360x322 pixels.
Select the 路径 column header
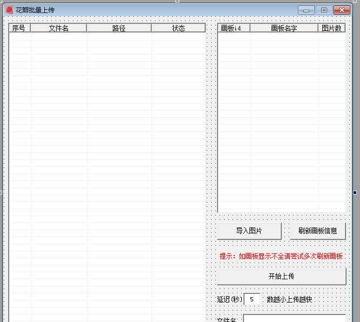[x=119, y=28]
